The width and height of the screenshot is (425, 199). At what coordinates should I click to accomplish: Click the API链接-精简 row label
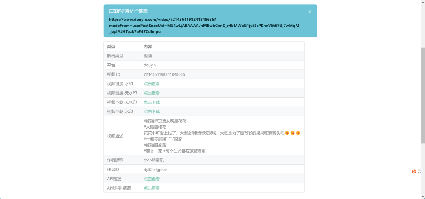119,188
